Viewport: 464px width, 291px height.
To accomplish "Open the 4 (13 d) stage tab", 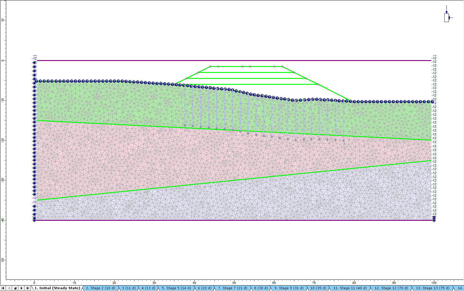I will 148,288.
